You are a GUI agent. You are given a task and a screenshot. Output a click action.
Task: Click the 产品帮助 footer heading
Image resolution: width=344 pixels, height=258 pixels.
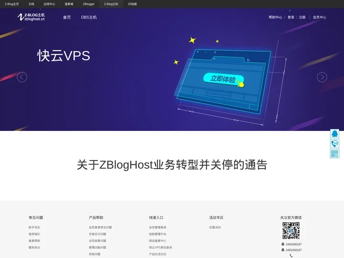(x=96, y=218)
